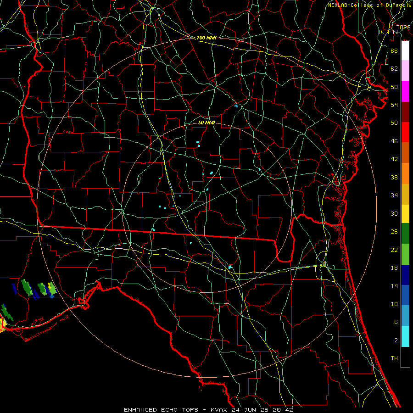Click the '18' legend value
Image resolution: width=413 pixels, height=413 pixels.
(394, 268)
